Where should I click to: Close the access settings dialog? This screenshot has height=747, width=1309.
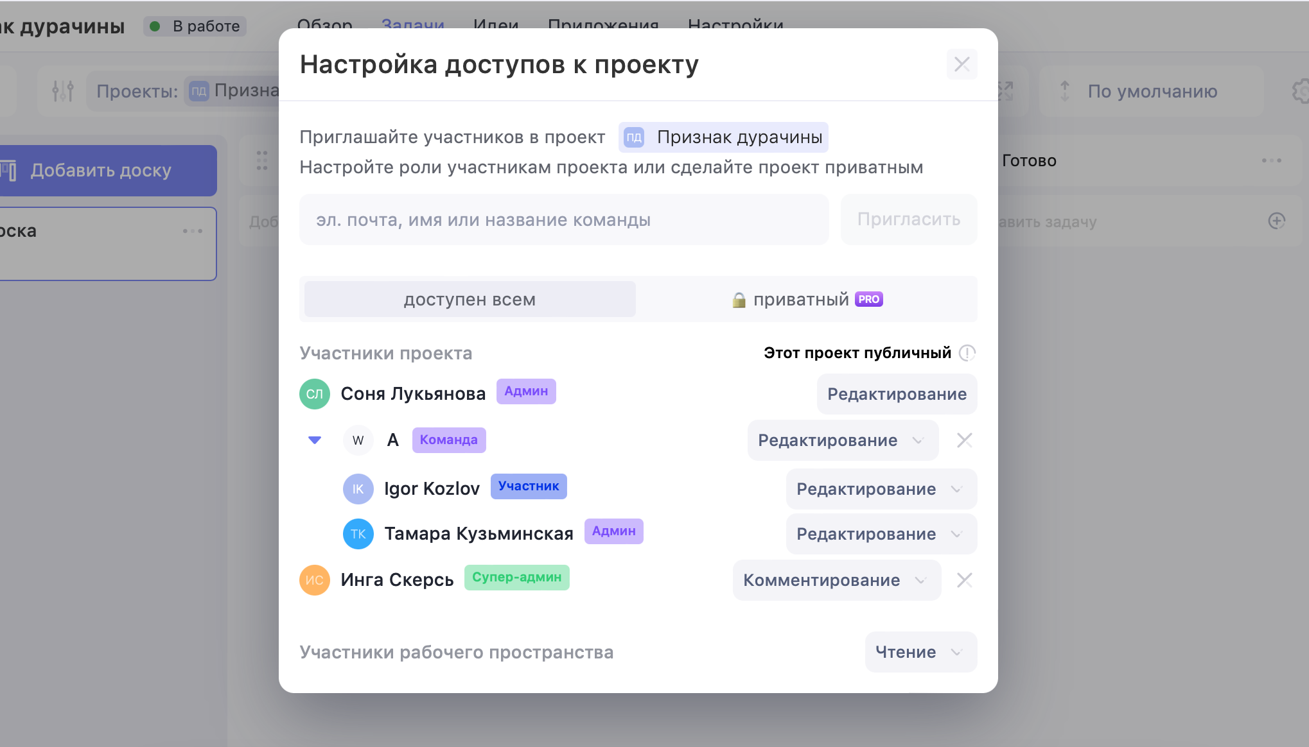click(962, 64)
